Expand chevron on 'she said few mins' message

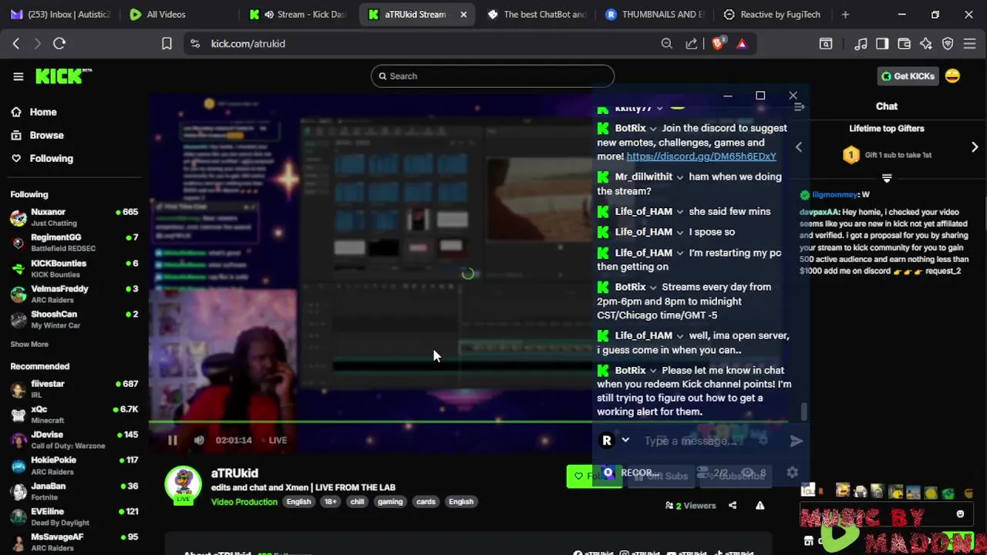680,212
